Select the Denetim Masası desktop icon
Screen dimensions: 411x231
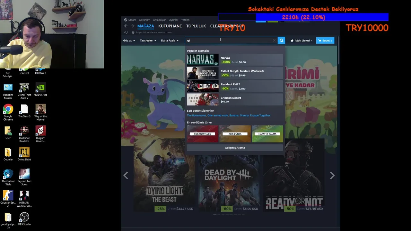pos(8,91)
